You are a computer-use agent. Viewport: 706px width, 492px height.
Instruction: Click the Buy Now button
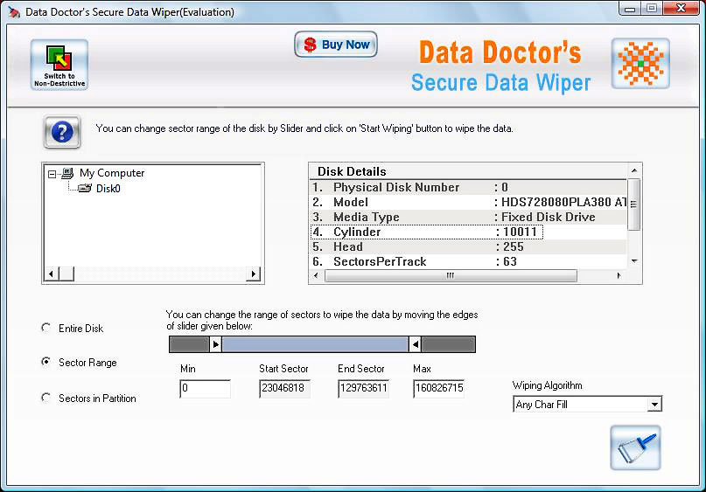[336, 45]
